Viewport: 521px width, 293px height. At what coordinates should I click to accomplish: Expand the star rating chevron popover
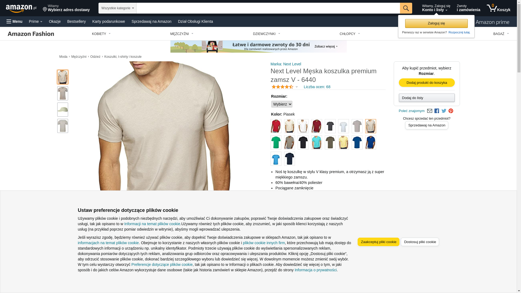click(297, 87)
